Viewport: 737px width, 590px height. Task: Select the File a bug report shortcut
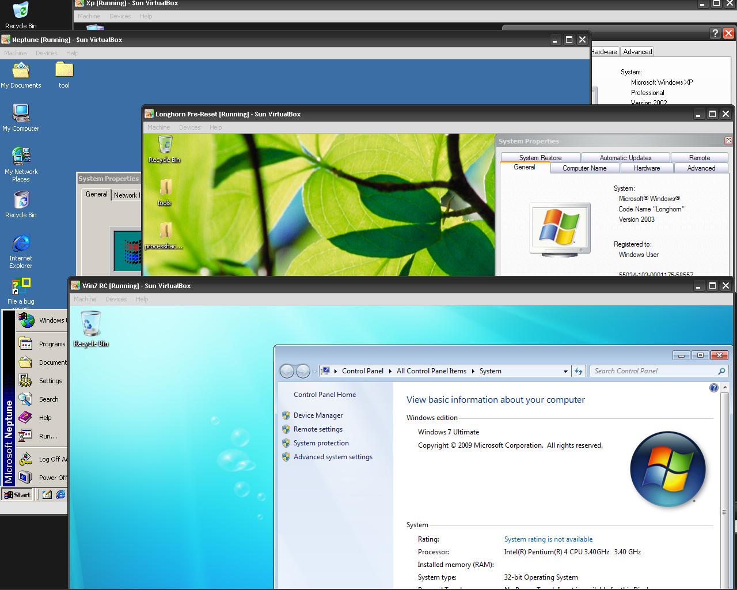coord(21,293)
